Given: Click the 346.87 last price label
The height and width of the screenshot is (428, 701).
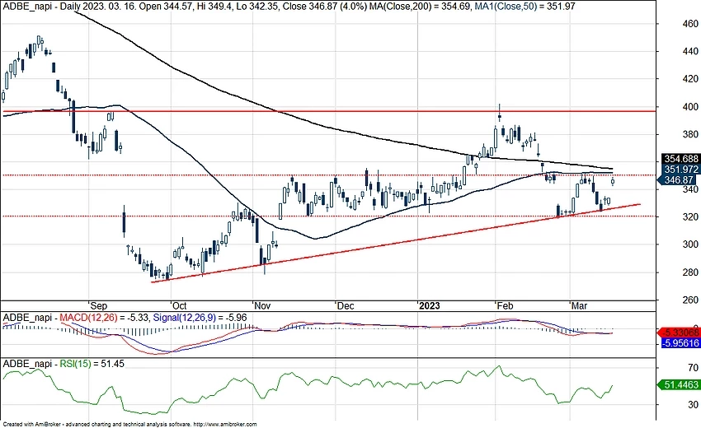Looking at the screenshot, I should (678, 180).
